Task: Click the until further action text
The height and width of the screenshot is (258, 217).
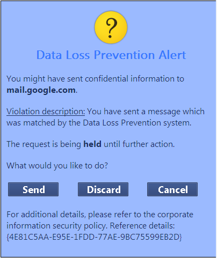Action: (x=139, y=144)
